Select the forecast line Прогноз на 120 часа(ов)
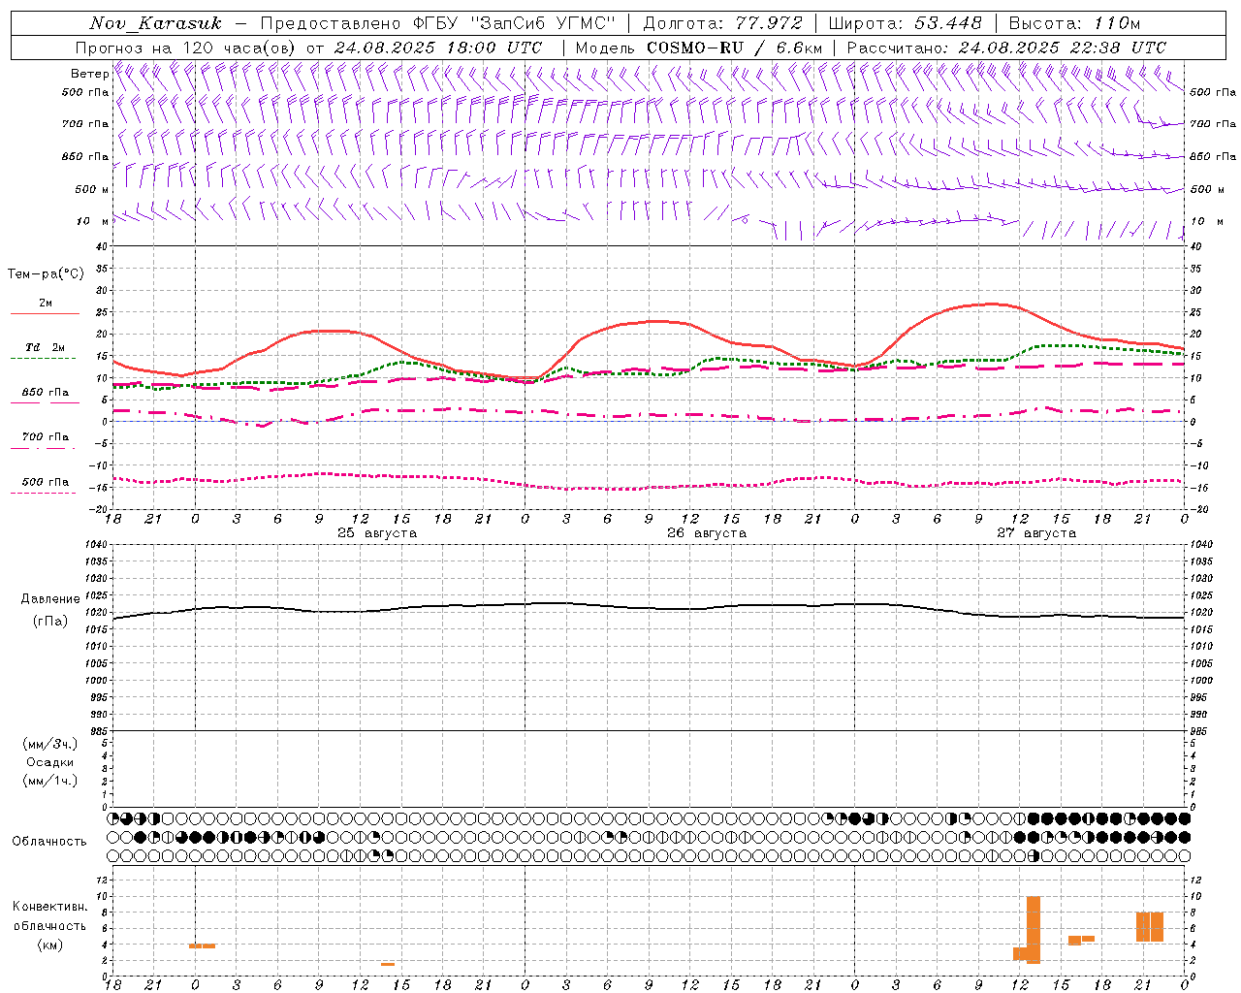This screenshot has height=993, width=1241. coord(187,48)
